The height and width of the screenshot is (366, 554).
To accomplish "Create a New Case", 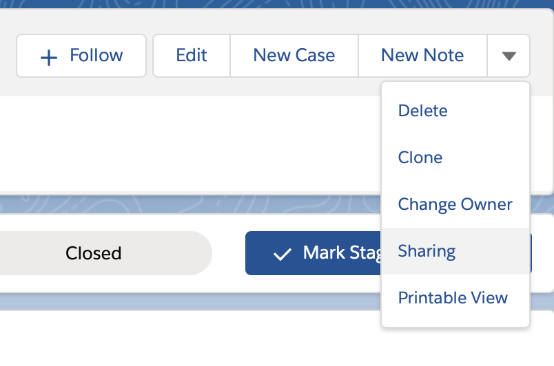I will point(294,56).
